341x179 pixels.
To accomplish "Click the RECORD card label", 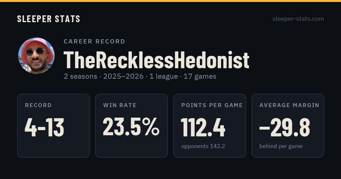I will pos(38,105).
